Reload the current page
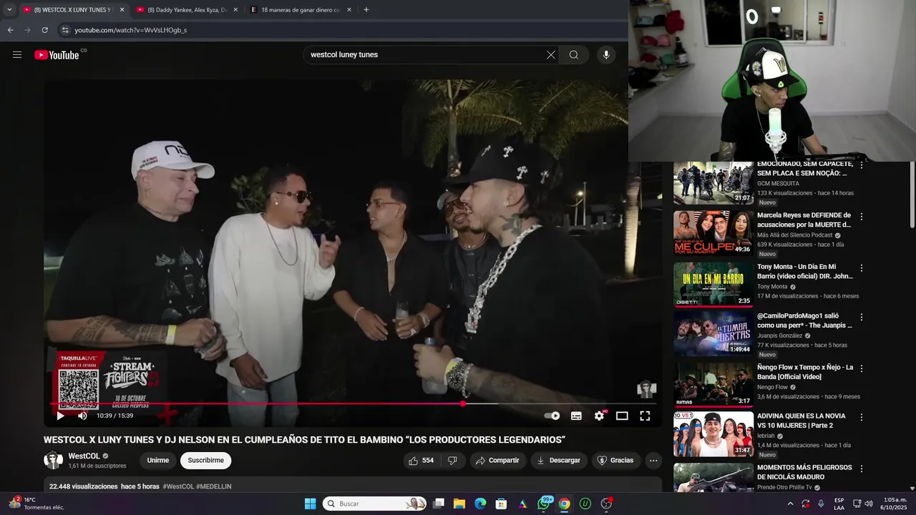Viewport: 916px width, 515px height. click(x=44, y=30)
